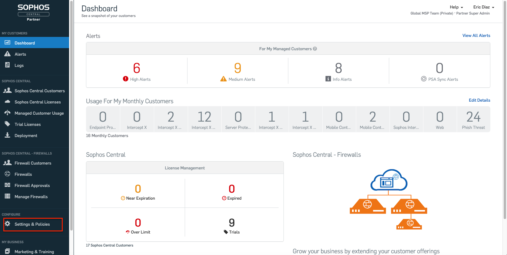Screen dimensions: 507x255
Task: Click the main page vertical scrollbar
Action: point(505,110)
